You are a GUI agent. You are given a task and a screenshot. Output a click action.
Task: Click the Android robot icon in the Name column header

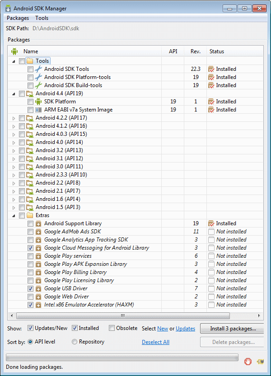pyautogui.click(x=14, y=51)
